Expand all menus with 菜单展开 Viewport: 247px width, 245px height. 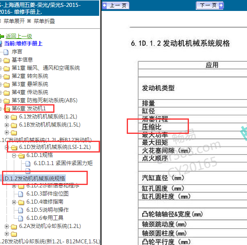coord(14,21)
